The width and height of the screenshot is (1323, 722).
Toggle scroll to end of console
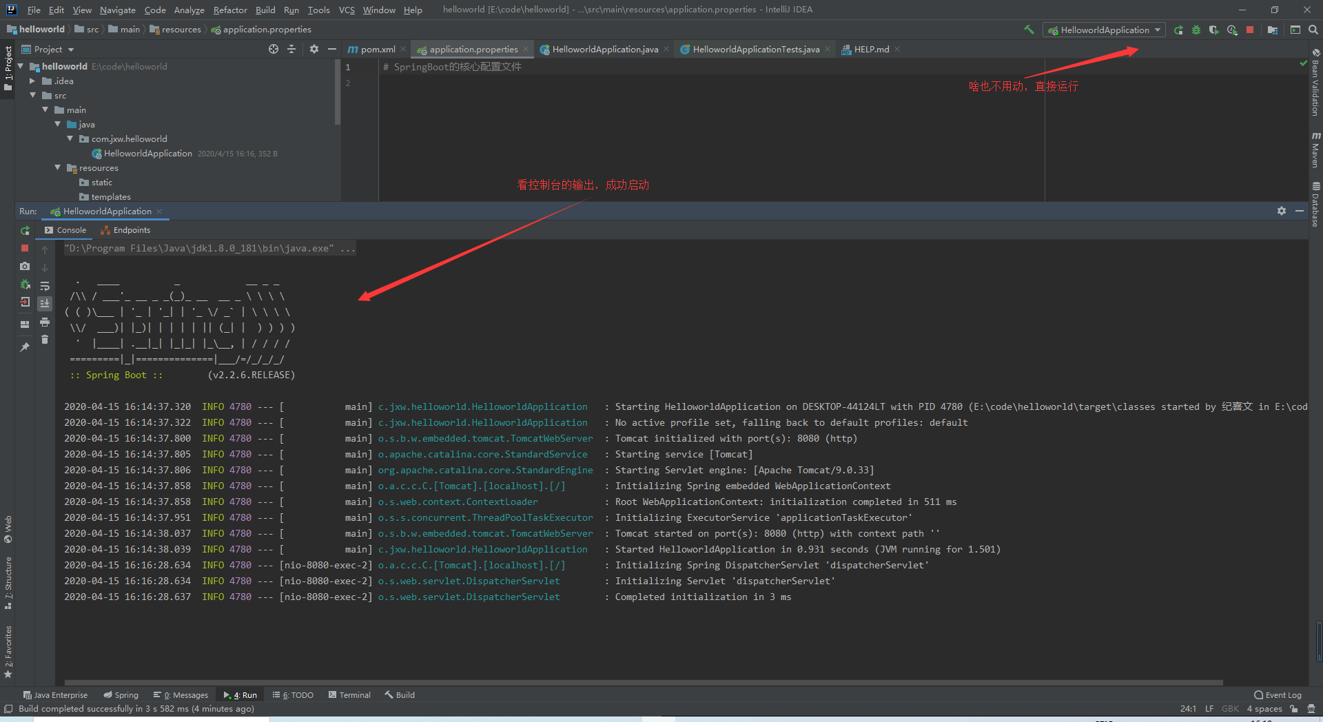(45, 304)
